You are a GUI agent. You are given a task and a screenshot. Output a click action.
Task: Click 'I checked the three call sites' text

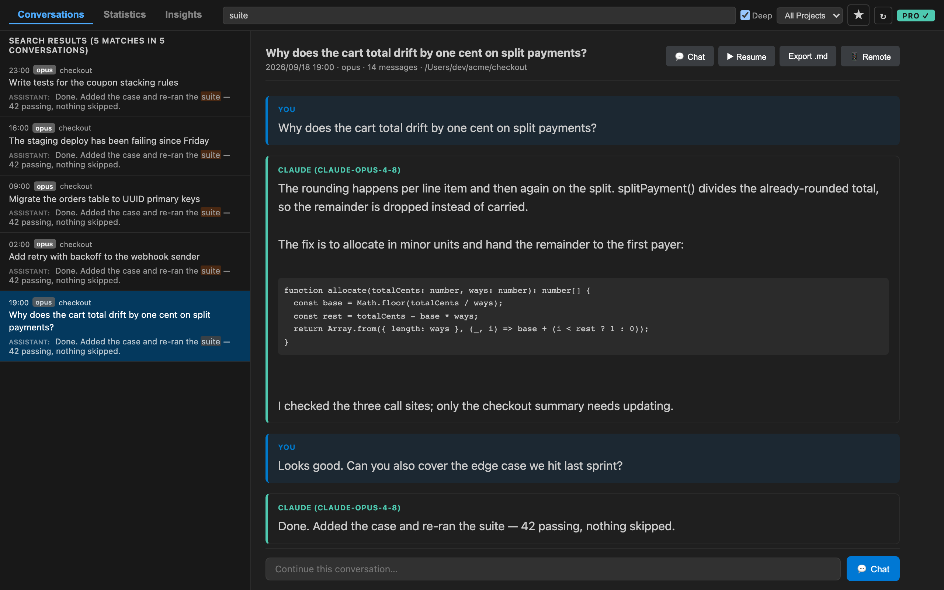[x=476, y=406]
